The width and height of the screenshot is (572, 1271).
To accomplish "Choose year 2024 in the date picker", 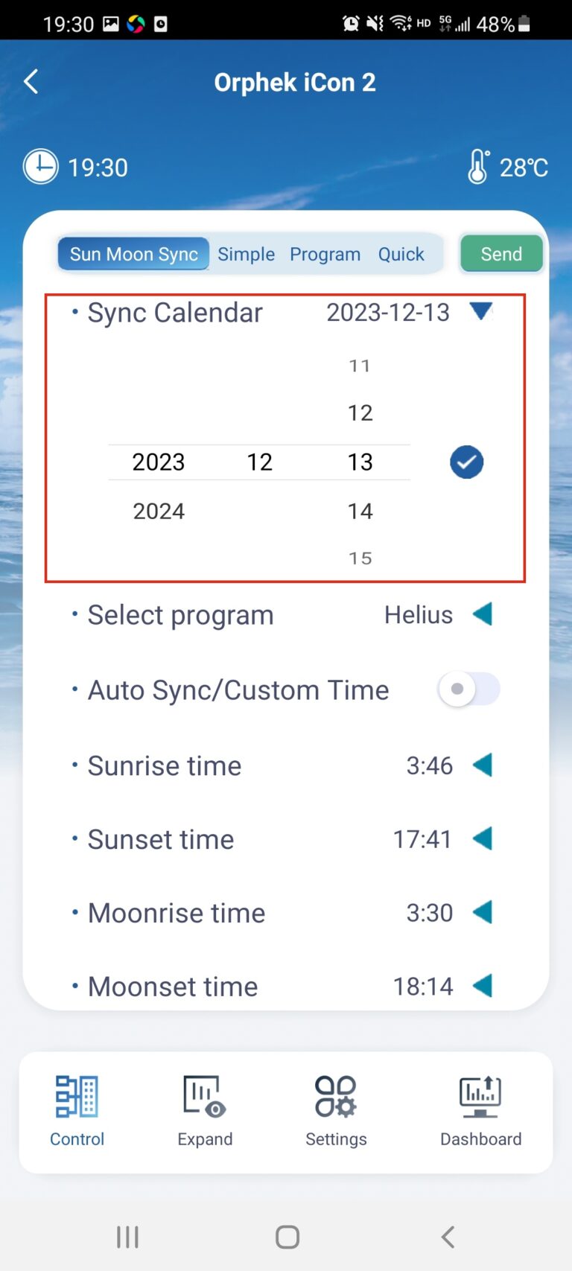I will [x=159, y=512].
